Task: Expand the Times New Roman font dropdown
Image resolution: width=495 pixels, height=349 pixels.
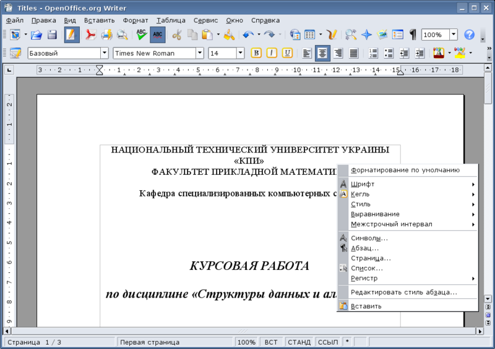Action: click(199, 53)
